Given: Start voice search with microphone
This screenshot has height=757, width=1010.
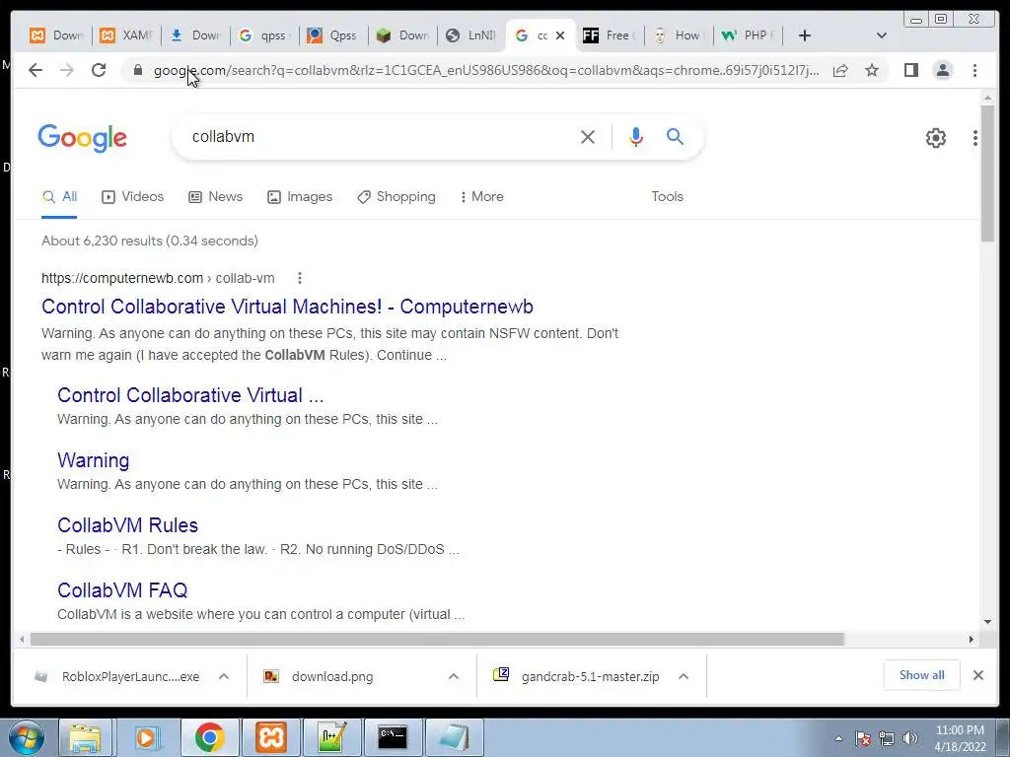Looking at the screenshot, I should click(x=636, y=136).
